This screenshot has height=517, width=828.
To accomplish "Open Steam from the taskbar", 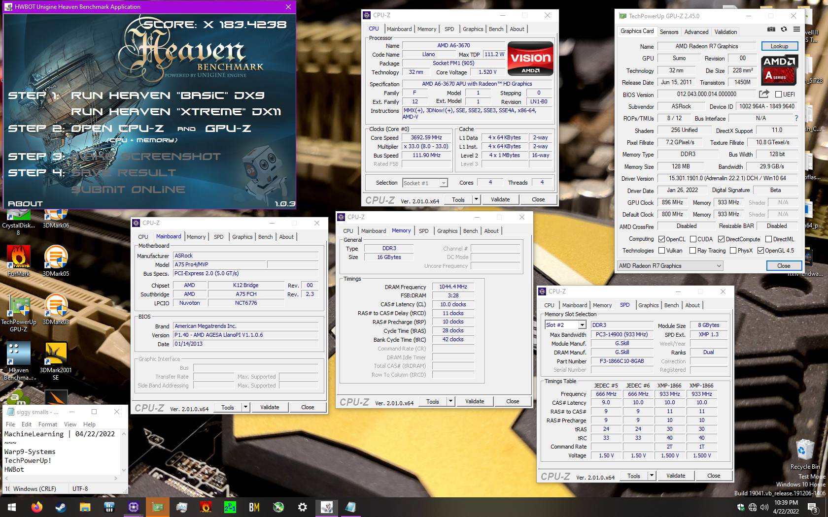I will click(61, 507).
